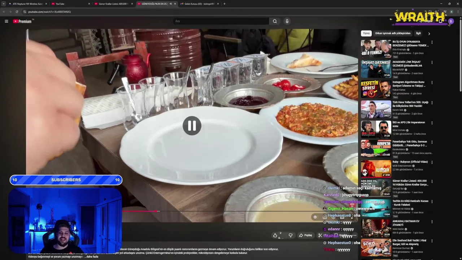This screenshot has width=462, height=260.
Task: Start voice search with the microphone
Action: pos(287,21)
